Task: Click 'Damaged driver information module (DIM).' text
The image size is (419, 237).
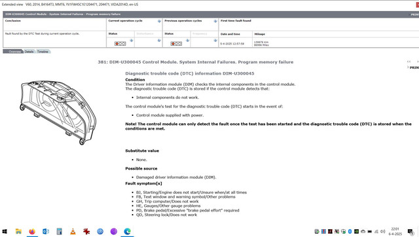Action: click(176, 177)
